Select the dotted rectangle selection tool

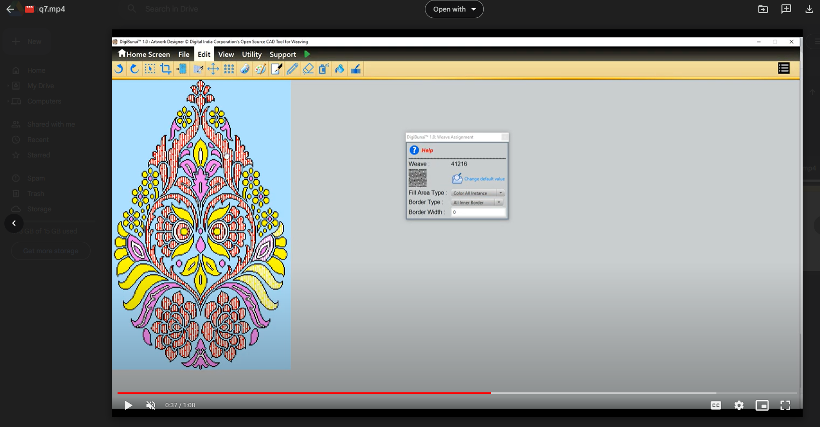(x=150, y=69)
